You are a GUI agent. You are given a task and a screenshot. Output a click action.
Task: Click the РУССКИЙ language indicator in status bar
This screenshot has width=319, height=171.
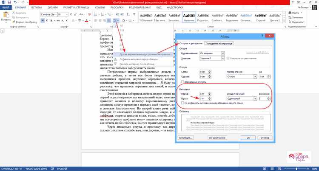tap(62, 169)
